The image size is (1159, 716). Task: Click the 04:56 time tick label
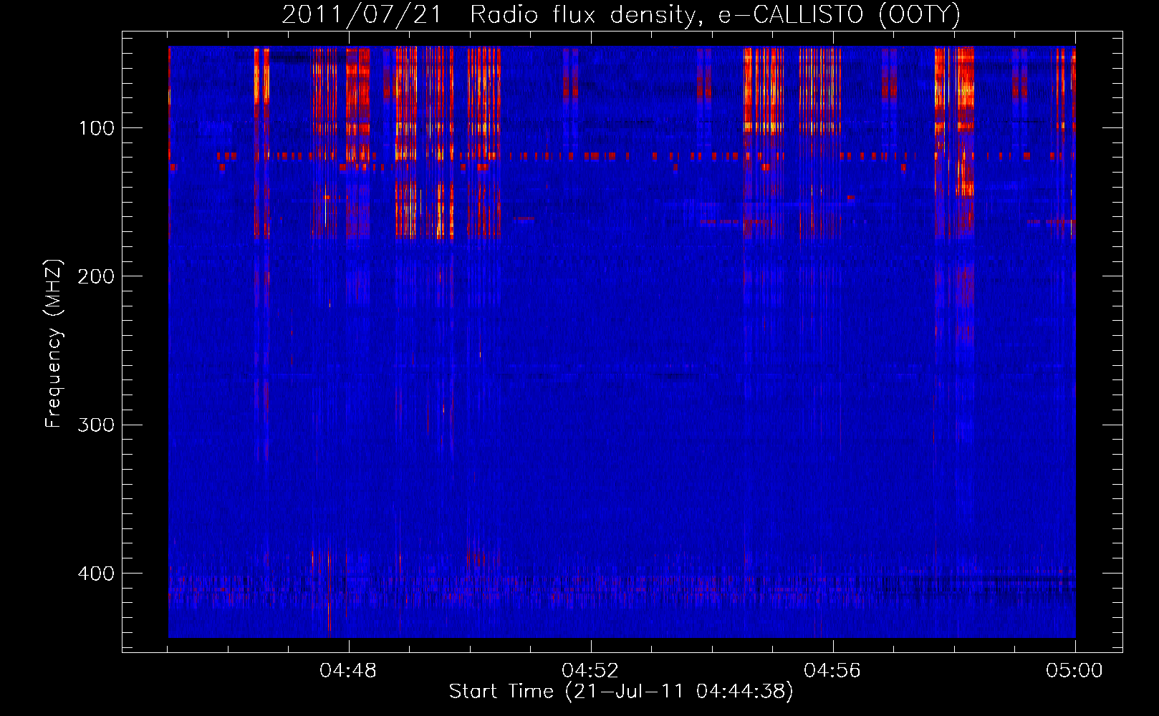832,671
